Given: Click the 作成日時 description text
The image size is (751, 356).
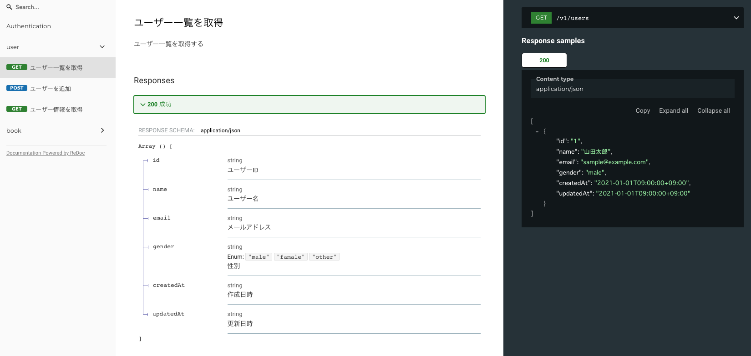Looking at the screenshot, I should click(x=240, y=295).
